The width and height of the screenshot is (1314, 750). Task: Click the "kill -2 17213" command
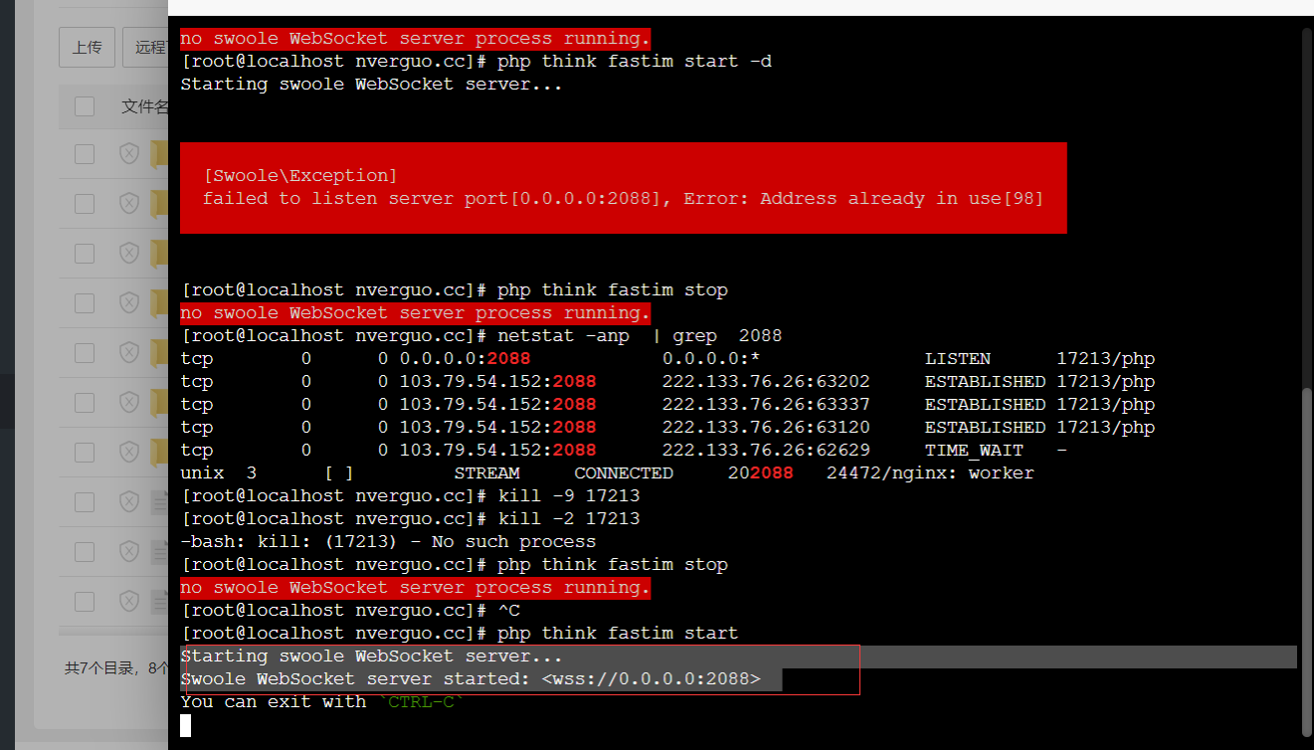(569, 519)
